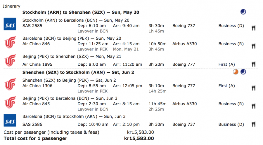Click Airbus A330 aircraft for flight 845

tap(185, 104)
